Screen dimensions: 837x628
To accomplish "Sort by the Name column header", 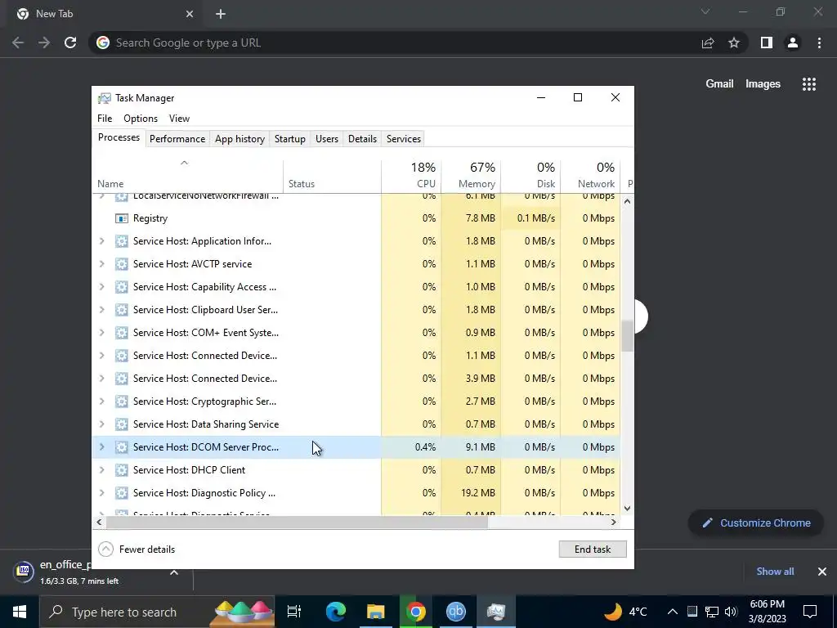I will (187, 175).
